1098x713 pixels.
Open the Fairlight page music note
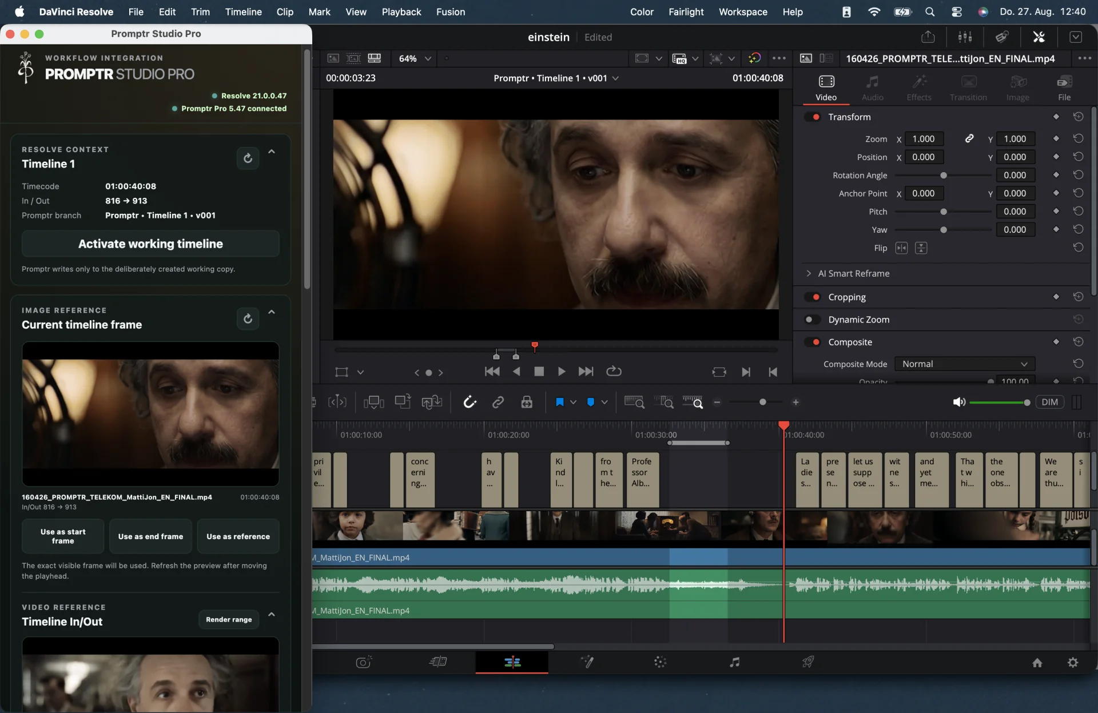[734, 662]
